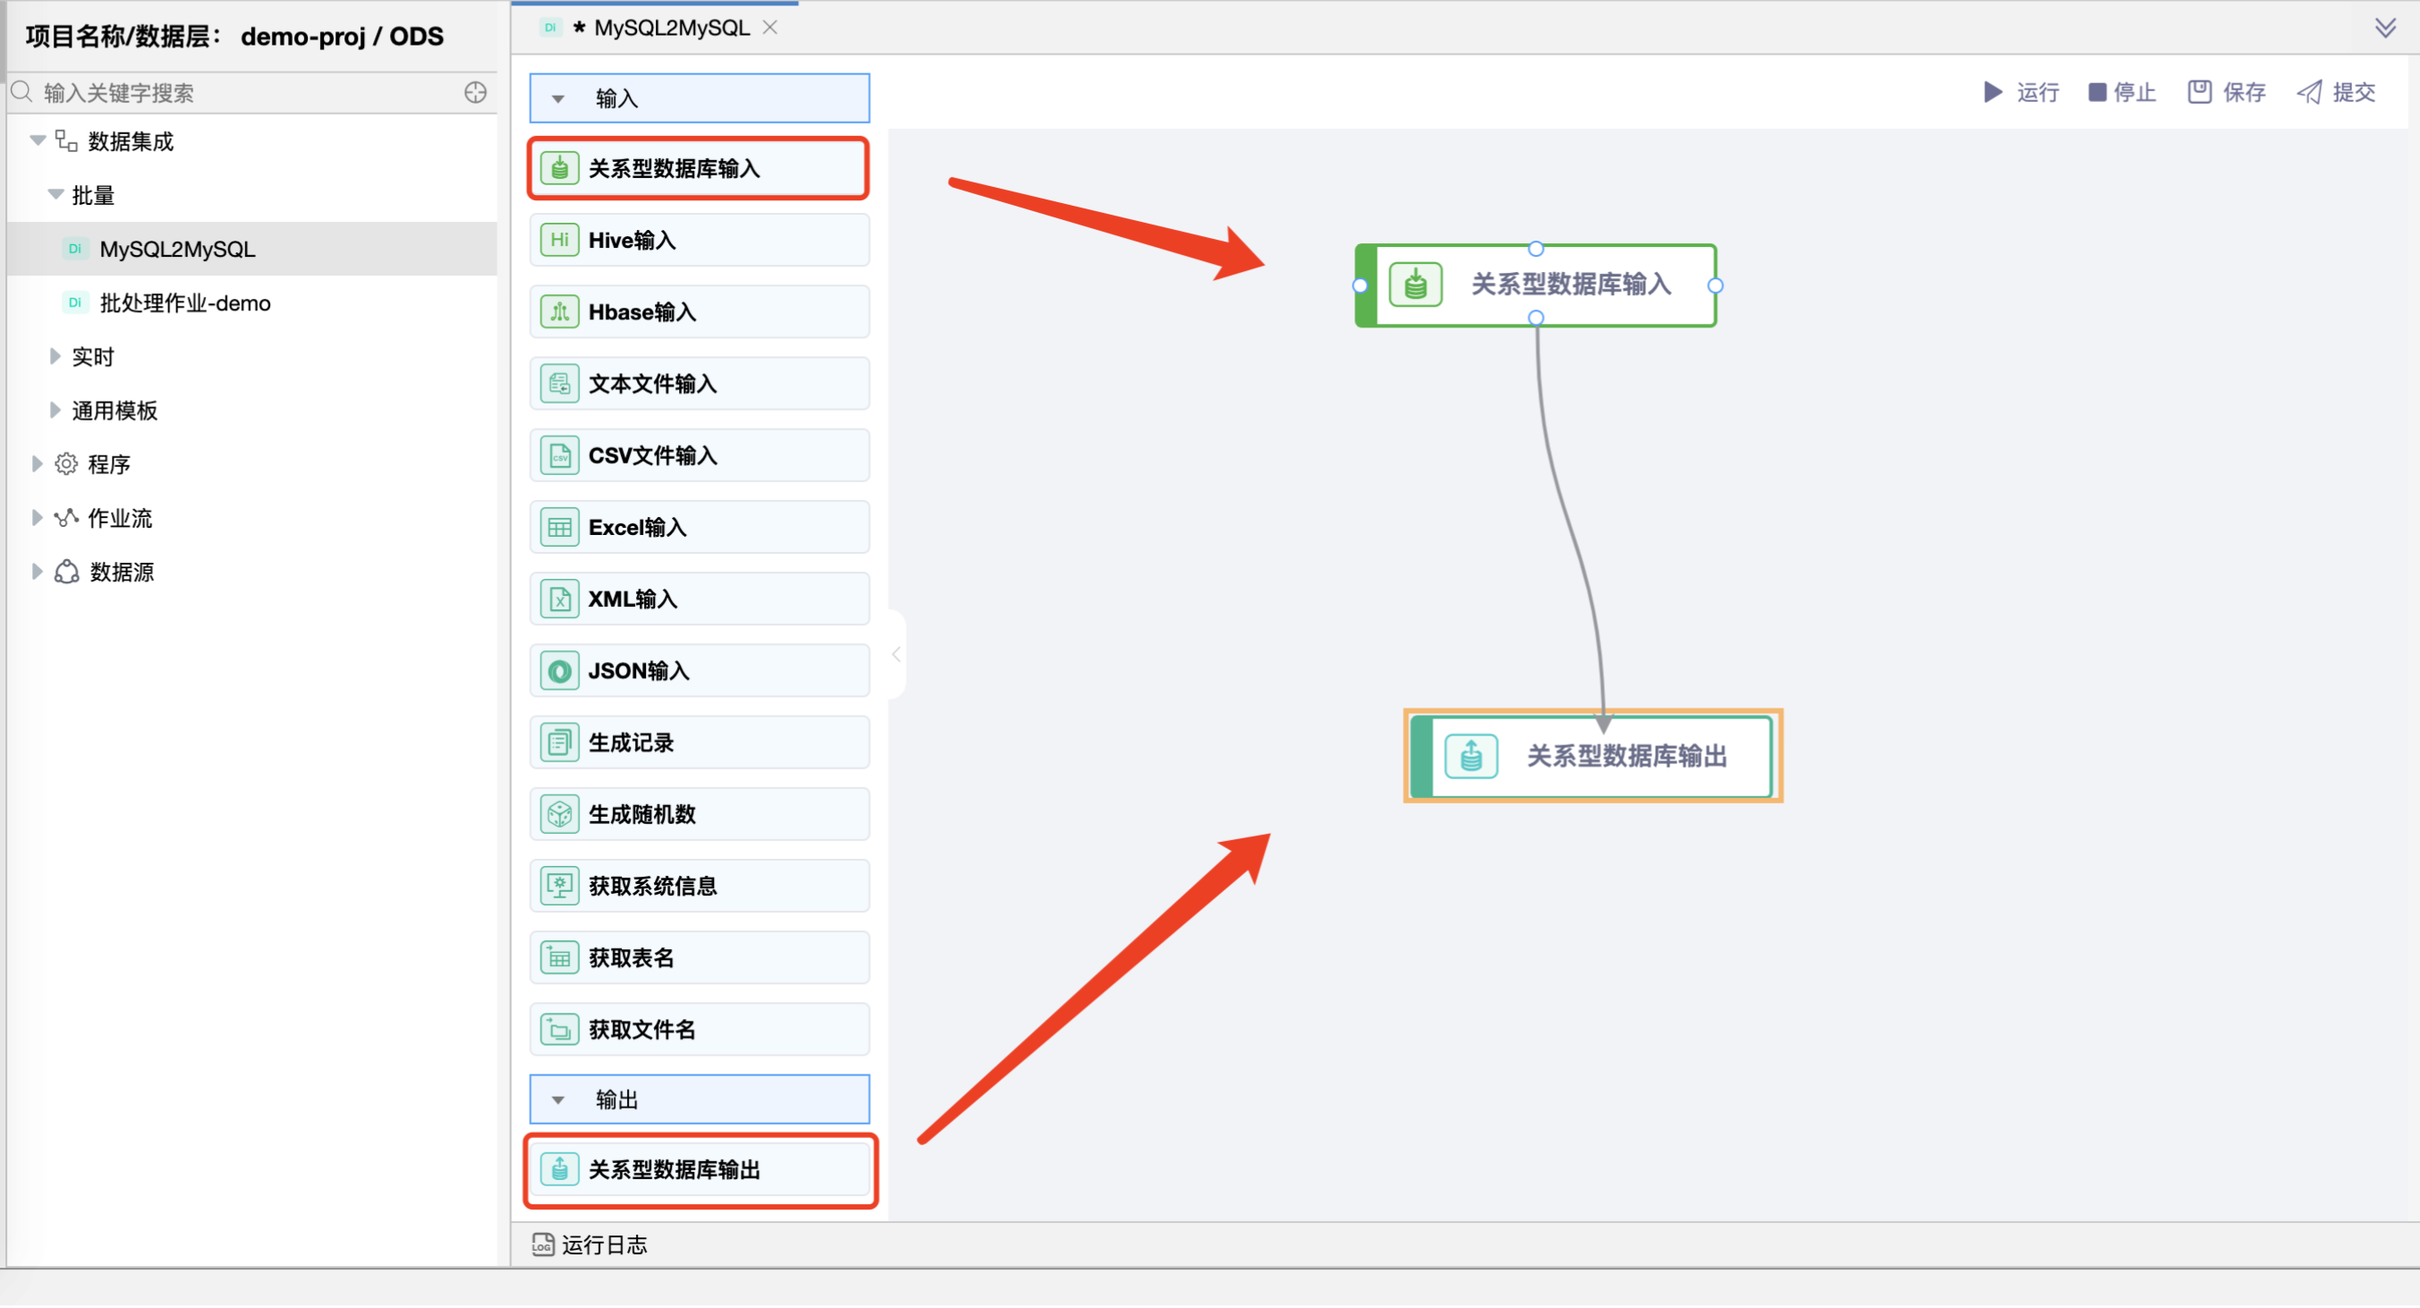
Task: Select the CSV文件输入 component
Action: [698, 454]
